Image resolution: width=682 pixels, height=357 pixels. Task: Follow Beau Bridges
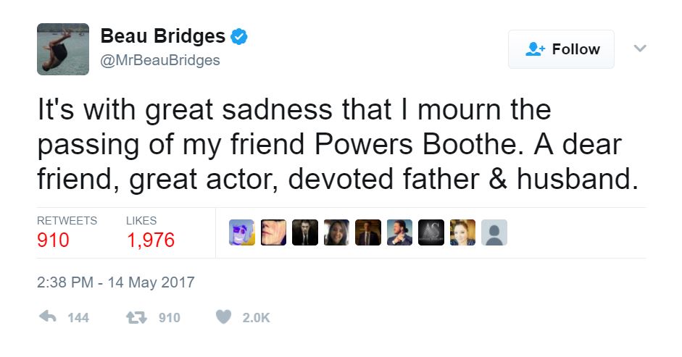coord(561,49)
